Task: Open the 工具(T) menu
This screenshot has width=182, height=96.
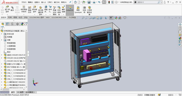Action: [50, 2]
